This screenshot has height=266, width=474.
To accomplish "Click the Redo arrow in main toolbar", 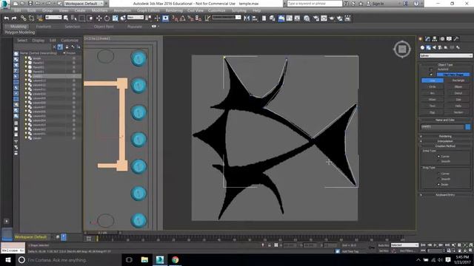I will point(14,18).
